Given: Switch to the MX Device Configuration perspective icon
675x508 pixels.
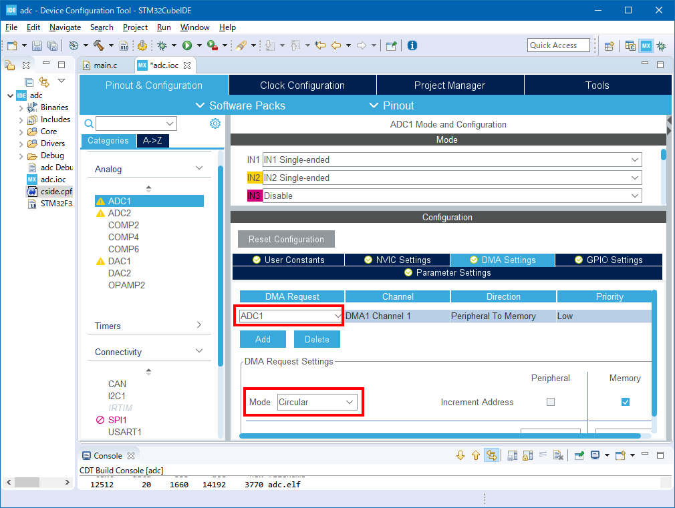Looking at the screenshot, I should pos(646,46).
